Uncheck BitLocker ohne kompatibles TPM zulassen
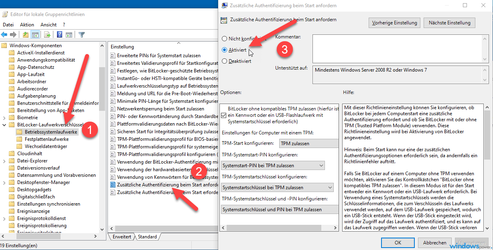 pos(223,115)
